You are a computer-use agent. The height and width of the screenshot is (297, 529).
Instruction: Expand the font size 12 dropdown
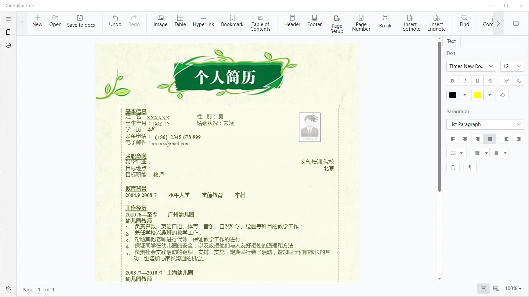(519, 66)
